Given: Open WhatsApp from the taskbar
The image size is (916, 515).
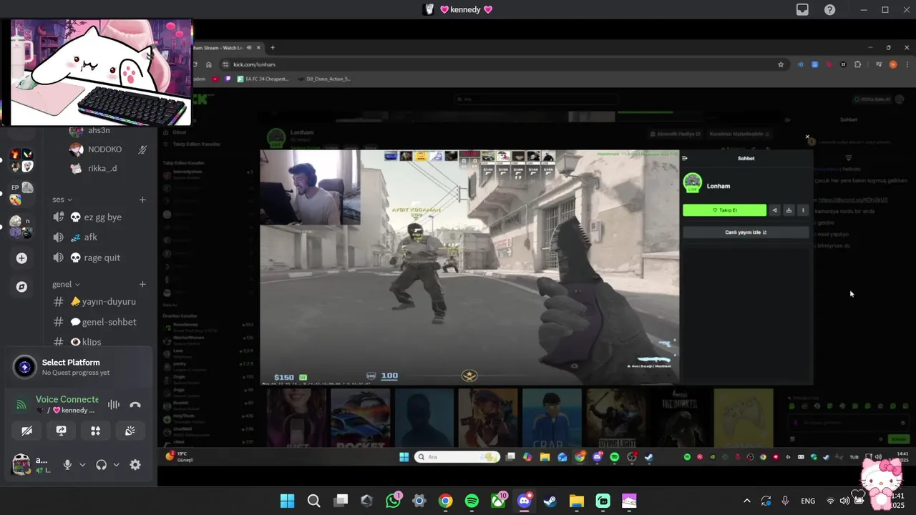Looking at the screenshot, I should [393, 501].
